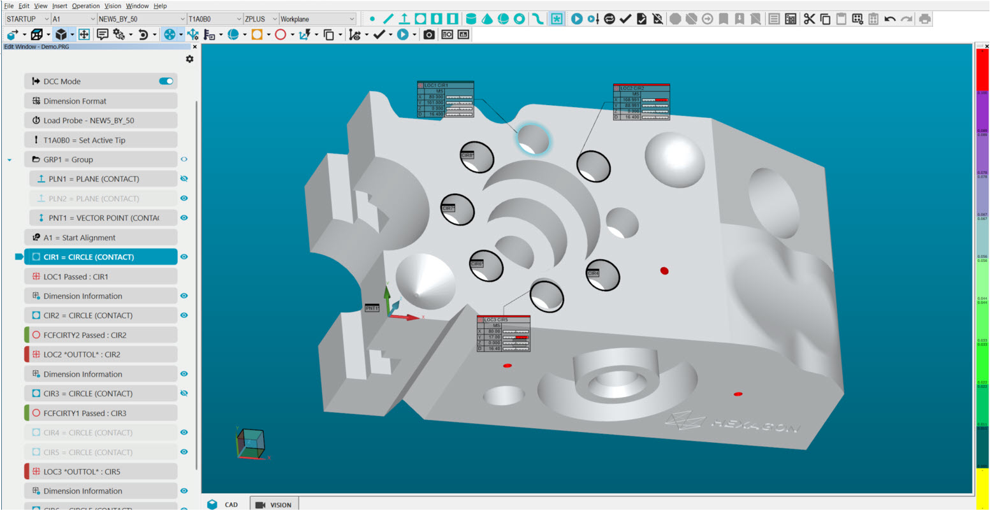Image resolution: width=992 pixels, height=511 pixels.
Task: Open the Vision menu
Action: (x=113, y=5)
